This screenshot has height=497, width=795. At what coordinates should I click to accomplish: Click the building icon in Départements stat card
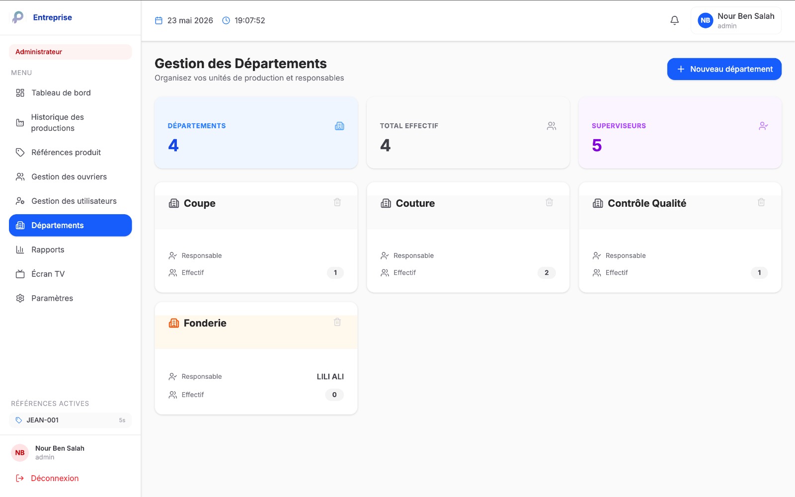point(339,126)
